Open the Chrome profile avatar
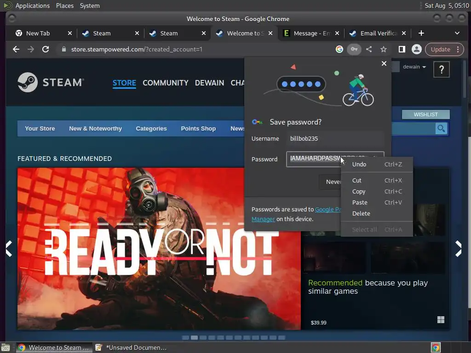Screen dimensions: 471x353 417,49
